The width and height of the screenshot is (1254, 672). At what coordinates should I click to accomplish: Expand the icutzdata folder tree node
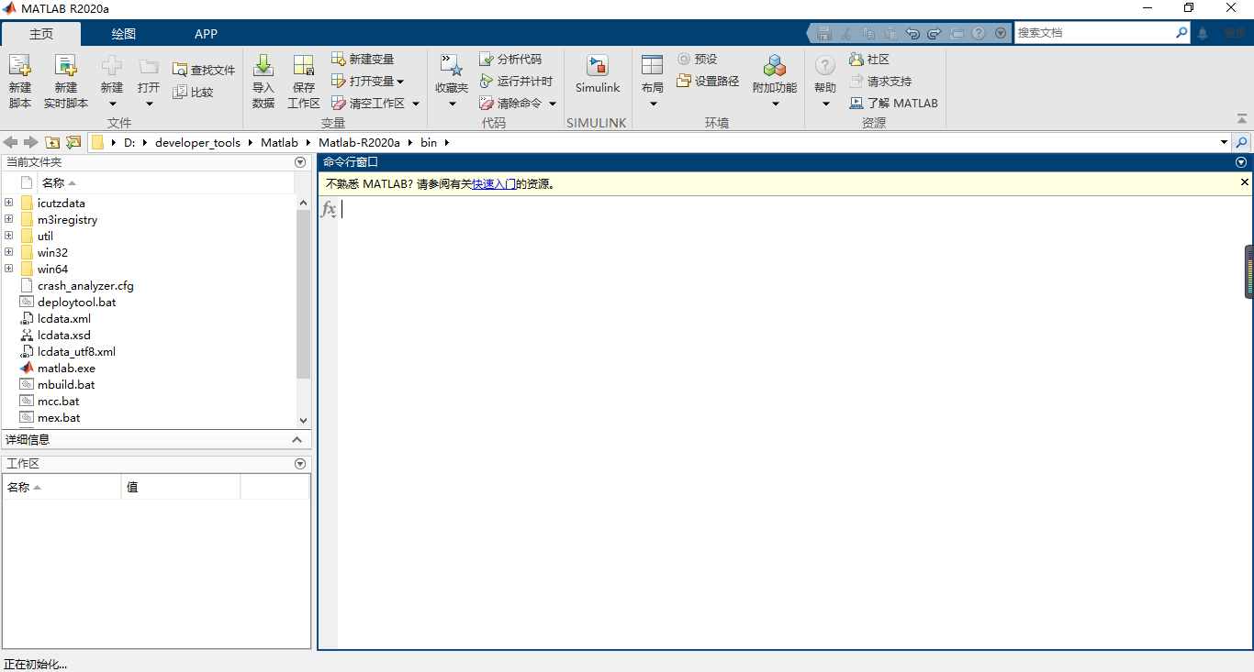9,203
